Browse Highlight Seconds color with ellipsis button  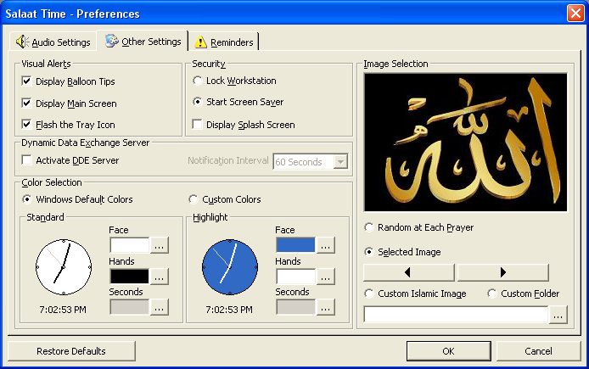[x=325, y=307]
